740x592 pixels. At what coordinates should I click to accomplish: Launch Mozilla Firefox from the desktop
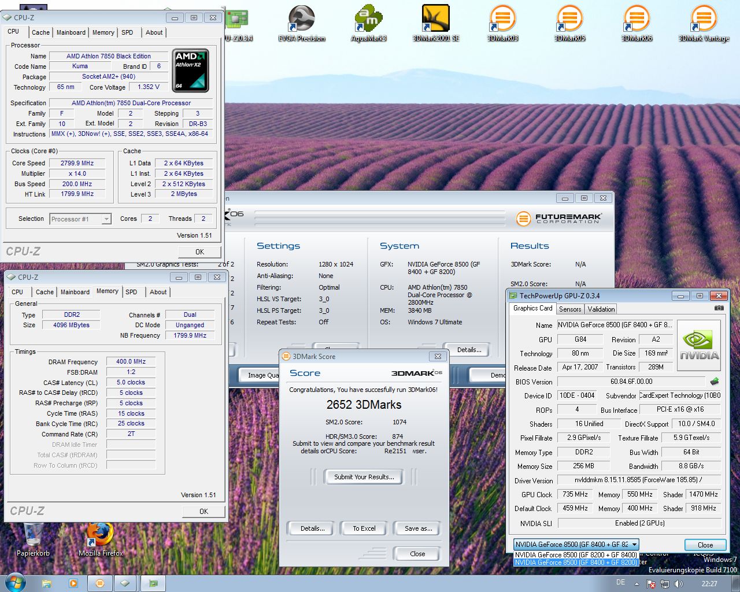pos(101,539)
